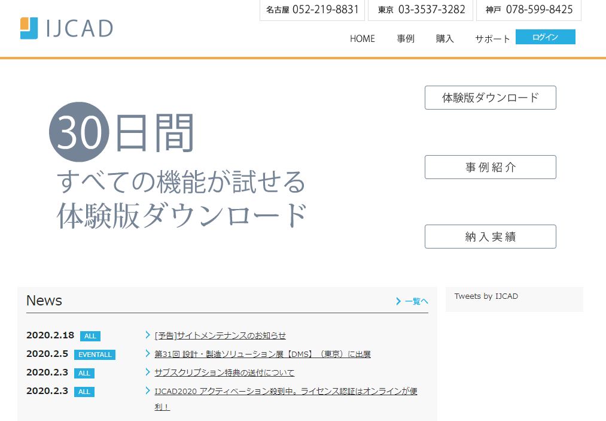The image size is (606, 421).
Task: Click the arrow before 第31回 DMS news
Action: [x=148, y=353]
